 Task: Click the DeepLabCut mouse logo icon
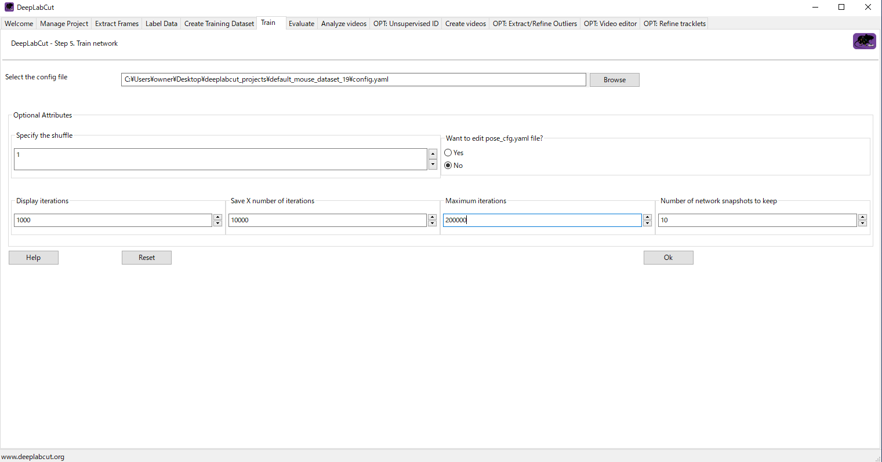[864, 41]
